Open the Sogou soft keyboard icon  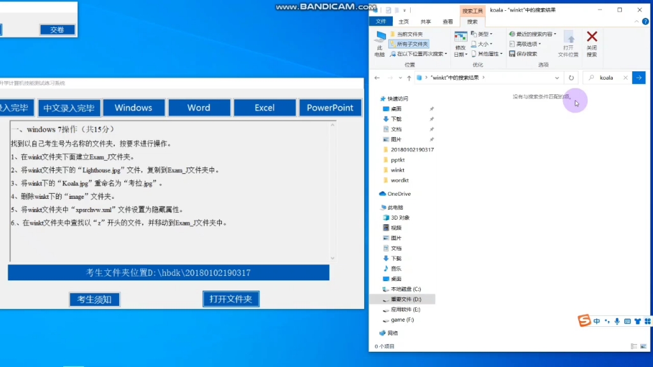pyautogui.click(x=627, y=321)
